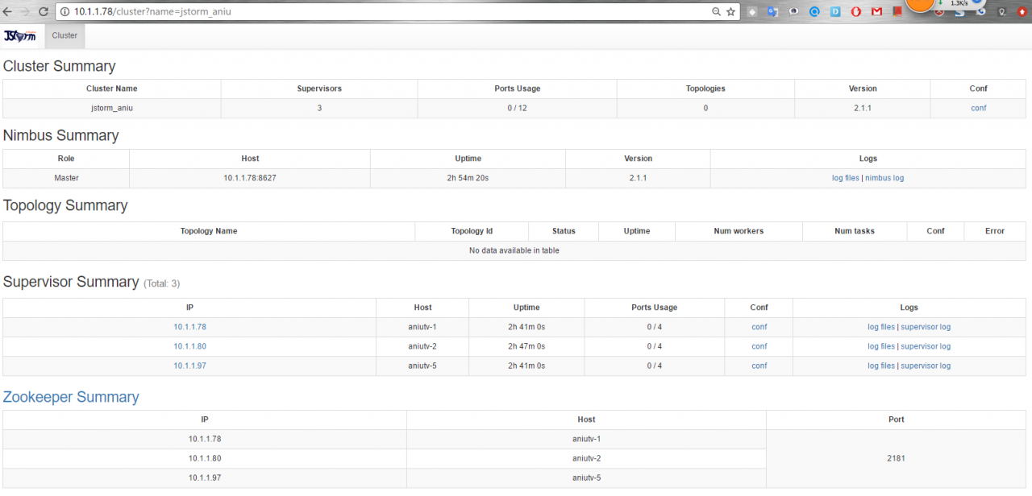Reload the page with the refresh icon

[44, 11]
